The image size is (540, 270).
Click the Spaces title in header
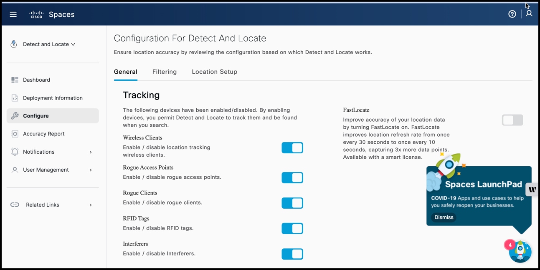click(62, 15)
